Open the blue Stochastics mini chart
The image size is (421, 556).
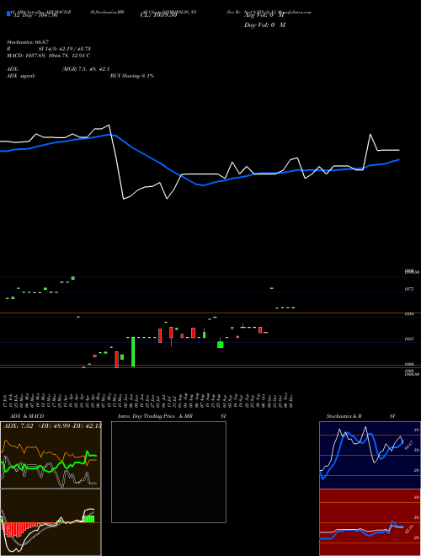[x=370, y=455]
